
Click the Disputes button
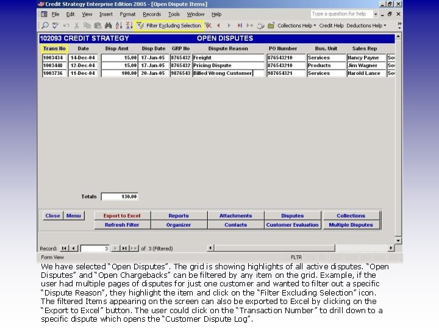click(x=293, y=216)
